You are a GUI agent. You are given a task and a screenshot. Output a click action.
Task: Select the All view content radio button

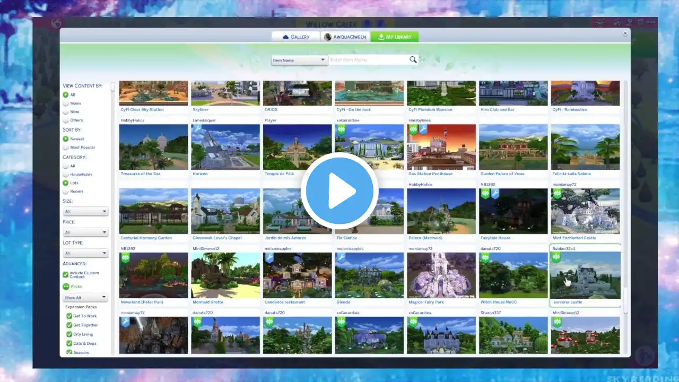tap(66, 95)
